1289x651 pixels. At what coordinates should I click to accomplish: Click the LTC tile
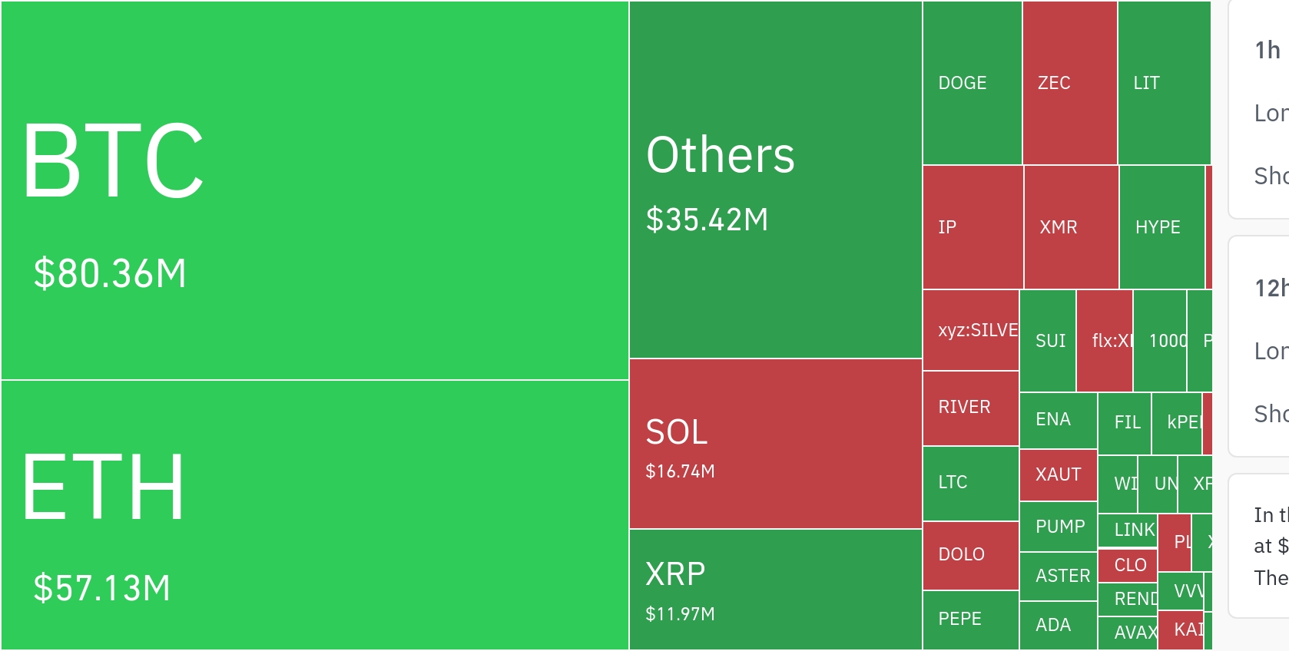(971, 483)
